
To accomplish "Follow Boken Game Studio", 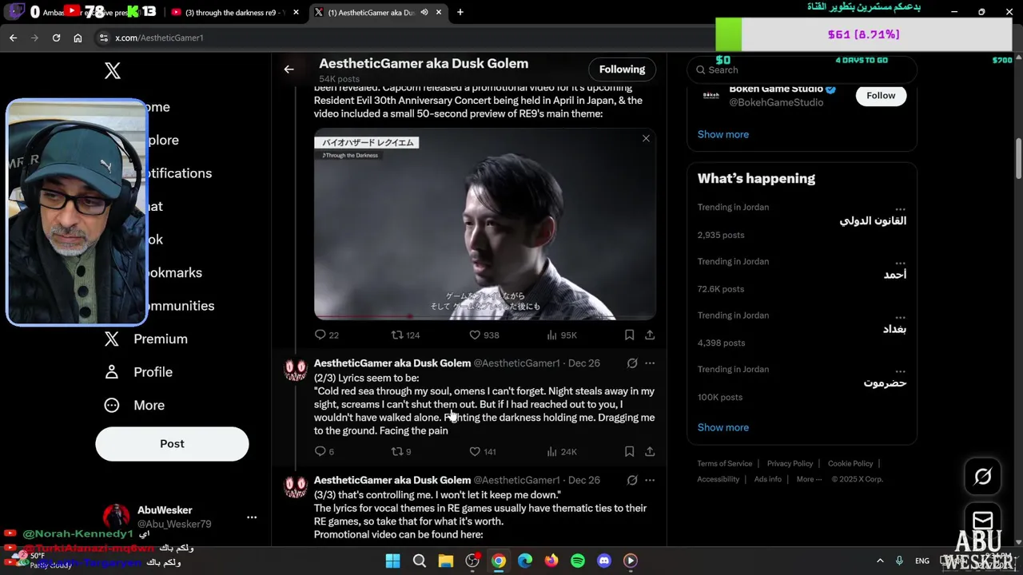I will coord(881,95).
